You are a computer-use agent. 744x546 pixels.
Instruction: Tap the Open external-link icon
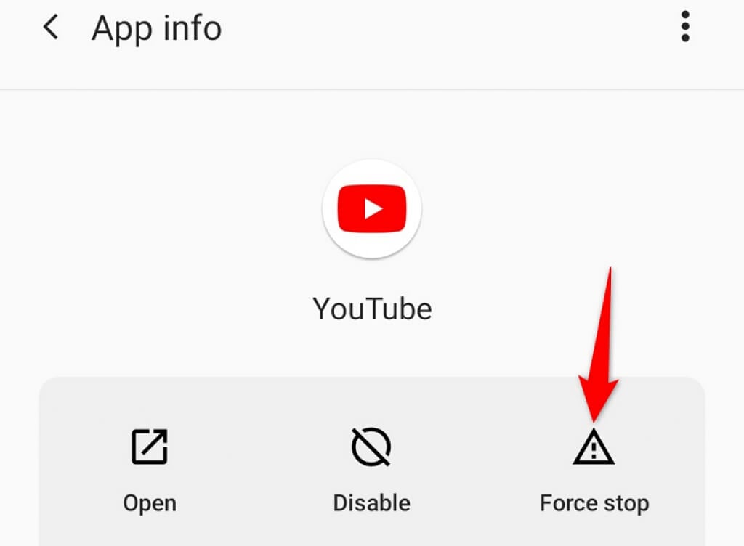150,447
